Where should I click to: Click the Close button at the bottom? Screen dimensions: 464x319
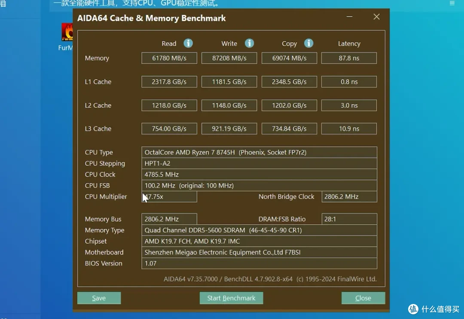tap(363, 298)
